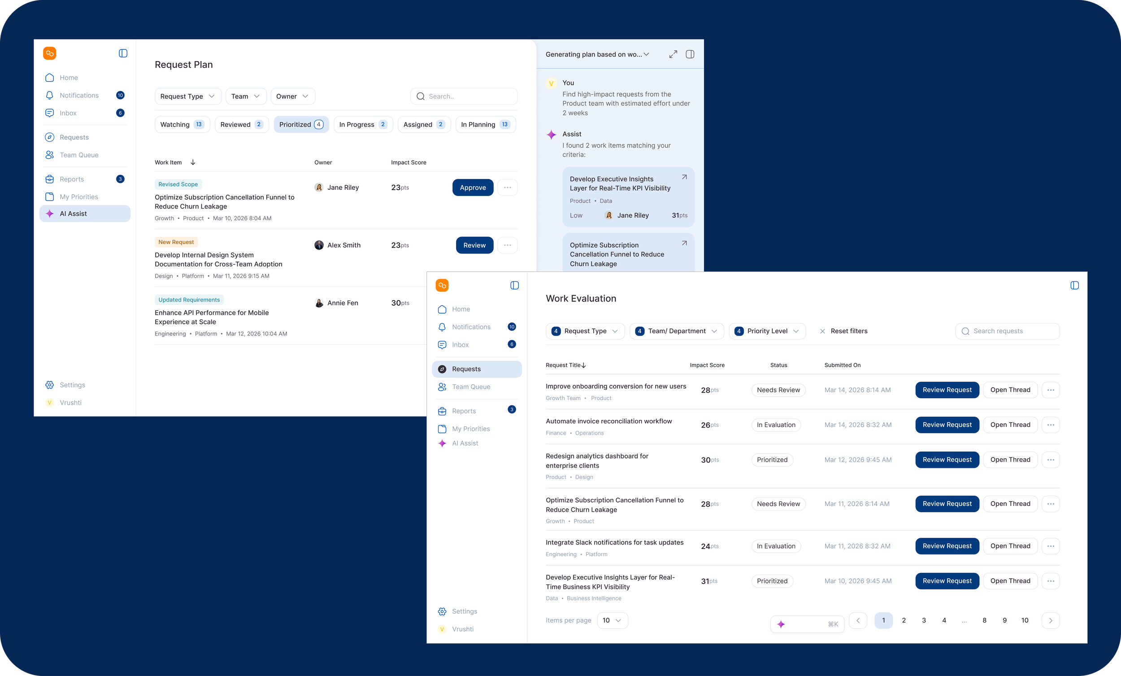The image size is (1121, 676).
Task: Open more options for Jane Riley's work item
Action: [x=508, y=188]
